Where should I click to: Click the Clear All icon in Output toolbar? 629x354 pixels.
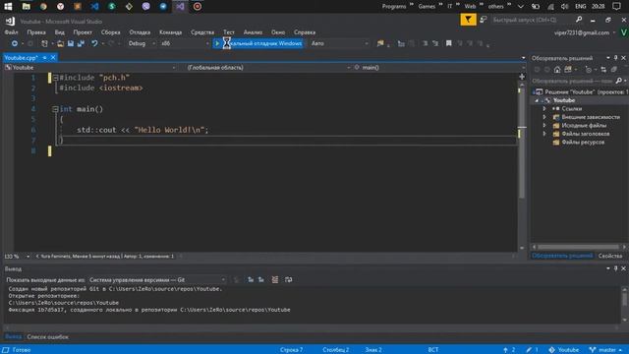click(275, 279)
